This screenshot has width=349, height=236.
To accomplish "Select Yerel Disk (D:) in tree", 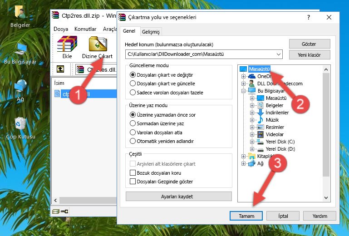I will (276, 149).
